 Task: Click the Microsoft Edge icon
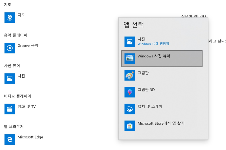point(10,139)
